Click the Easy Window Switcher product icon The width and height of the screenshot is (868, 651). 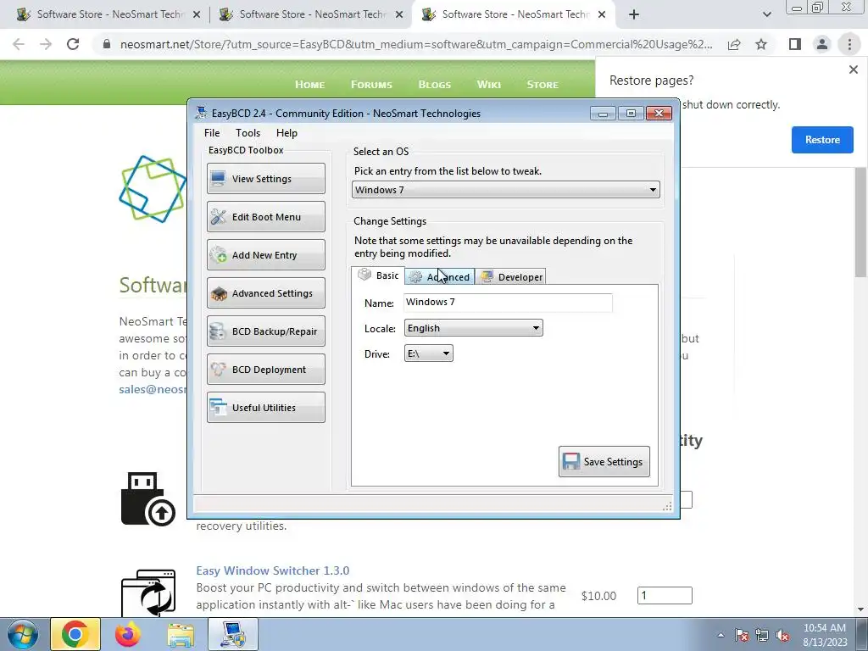pos(148,593)
